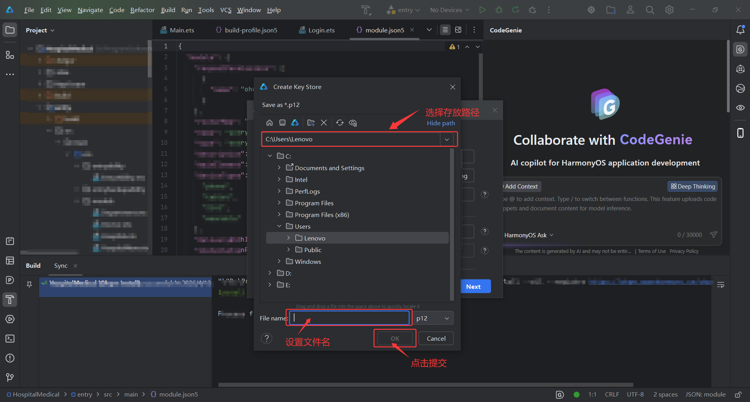750x402 pixels.
Task: Pin the build output tab
Action: [29, 285]
